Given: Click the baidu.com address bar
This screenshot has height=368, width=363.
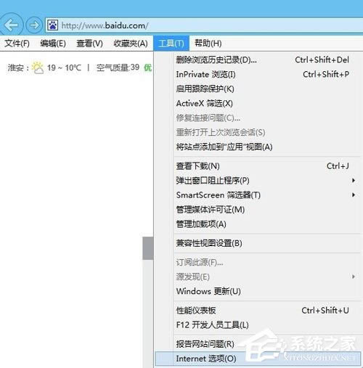Looking at the screenshot, I should (x=204, y=25).
